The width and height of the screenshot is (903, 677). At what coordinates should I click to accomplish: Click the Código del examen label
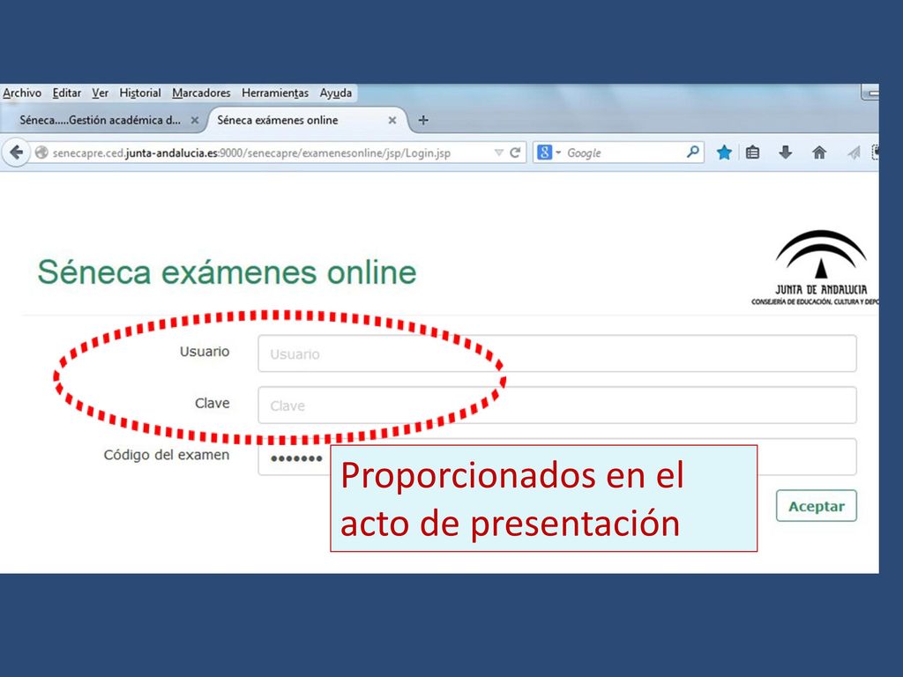167,456
